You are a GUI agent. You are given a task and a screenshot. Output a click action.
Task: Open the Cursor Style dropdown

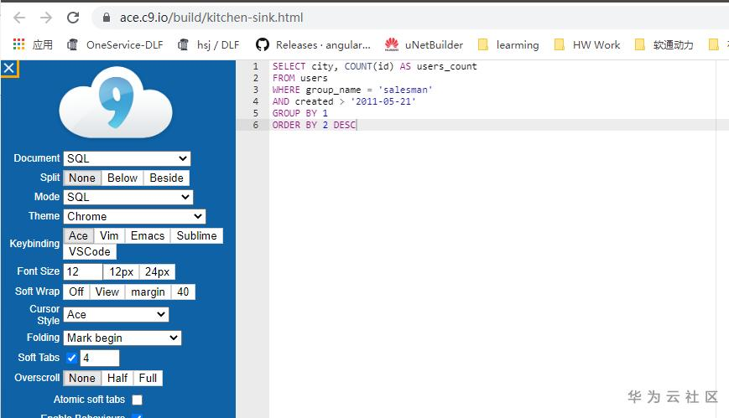pyautogui.click(x=116, y=314)
